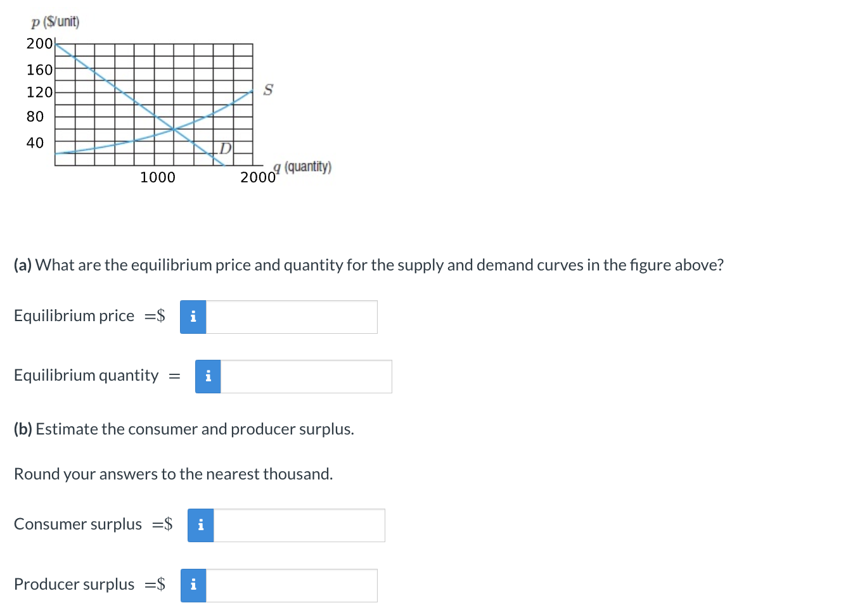Click the intersection point of the curves
This screenshot has width=867, height=603.
(x=172, y=128)
